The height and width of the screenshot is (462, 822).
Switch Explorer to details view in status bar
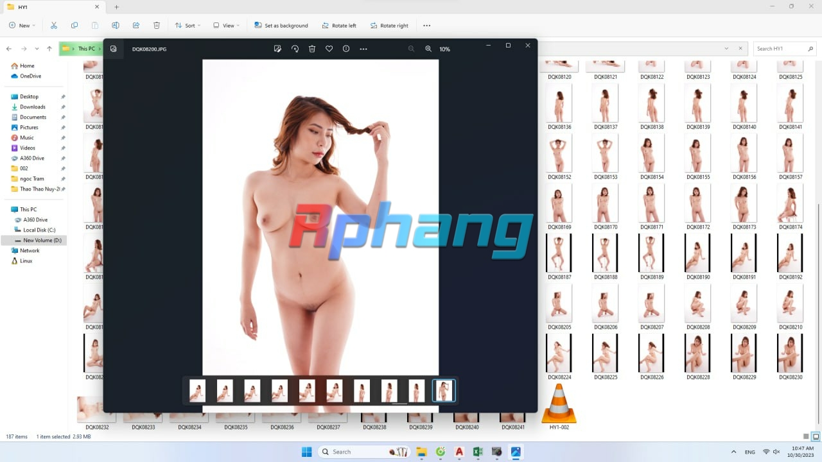(x=806, y=436)
